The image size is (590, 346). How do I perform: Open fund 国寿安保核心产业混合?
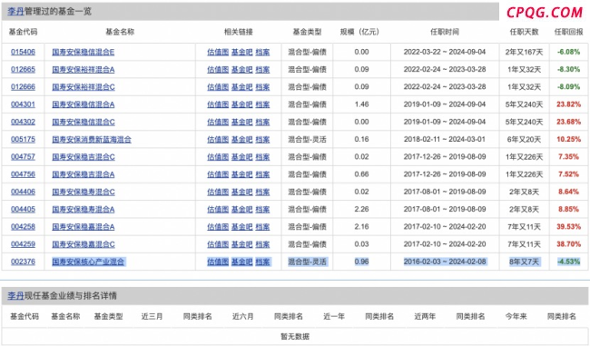(88, 262)
